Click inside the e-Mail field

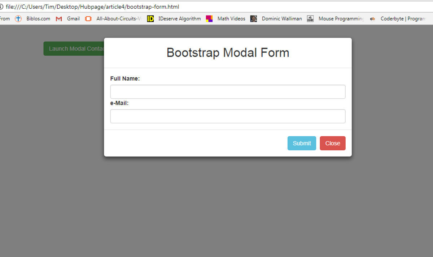[x=228, y=116]
